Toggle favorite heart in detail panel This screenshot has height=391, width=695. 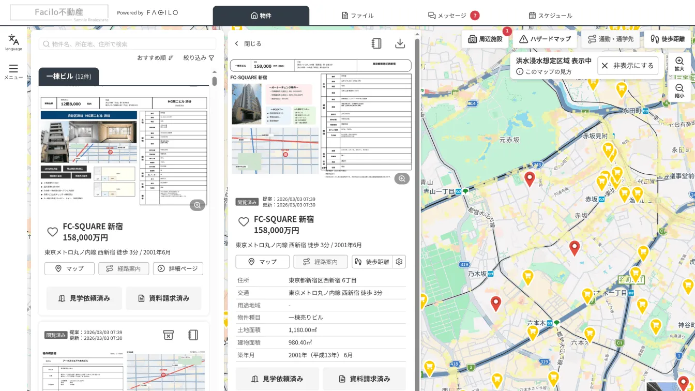coord(244,222)
